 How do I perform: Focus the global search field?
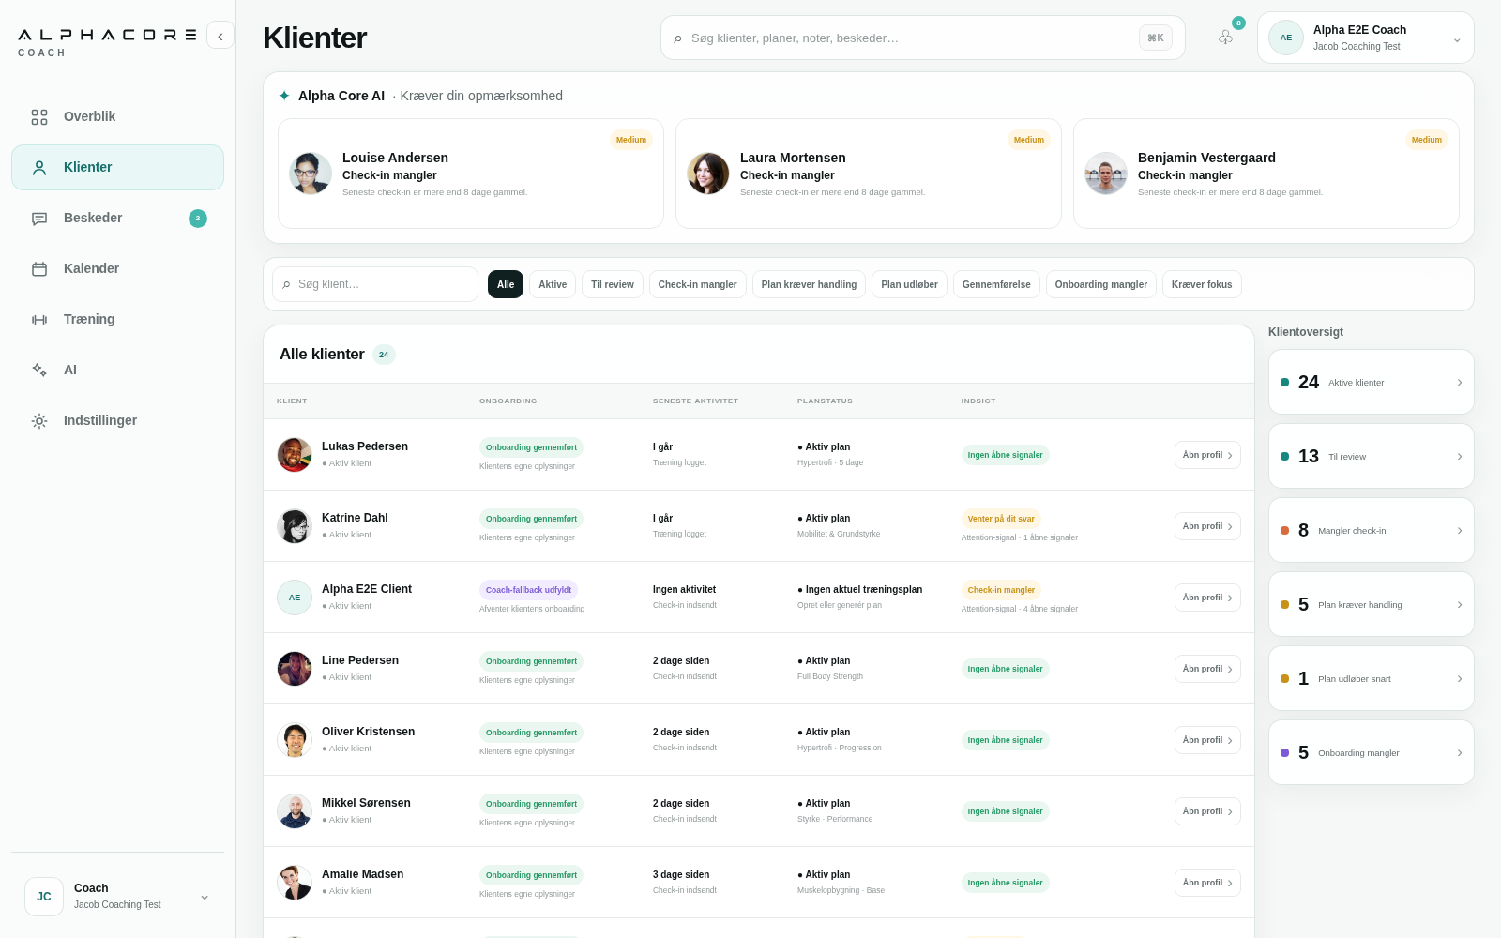[923, 38]
